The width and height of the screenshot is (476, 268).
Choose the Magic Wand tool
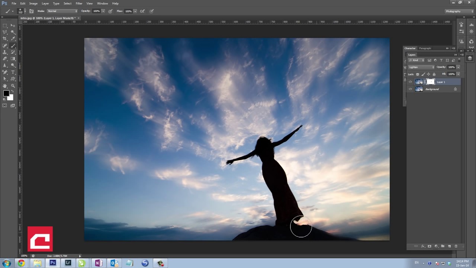pos(13,32)
